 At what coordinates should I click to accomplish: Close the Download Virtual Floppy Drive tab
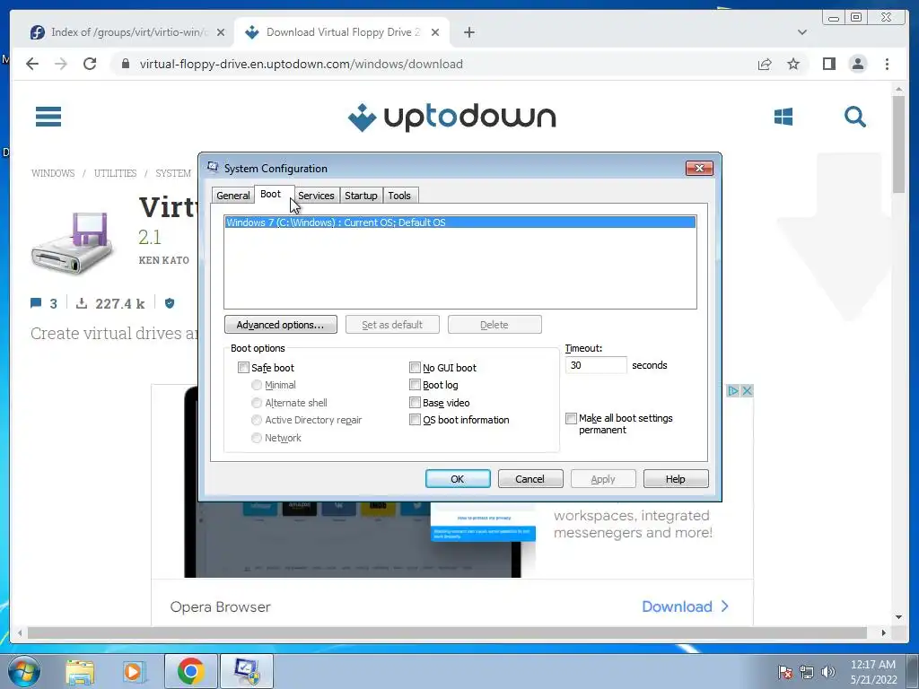[435, 32]
